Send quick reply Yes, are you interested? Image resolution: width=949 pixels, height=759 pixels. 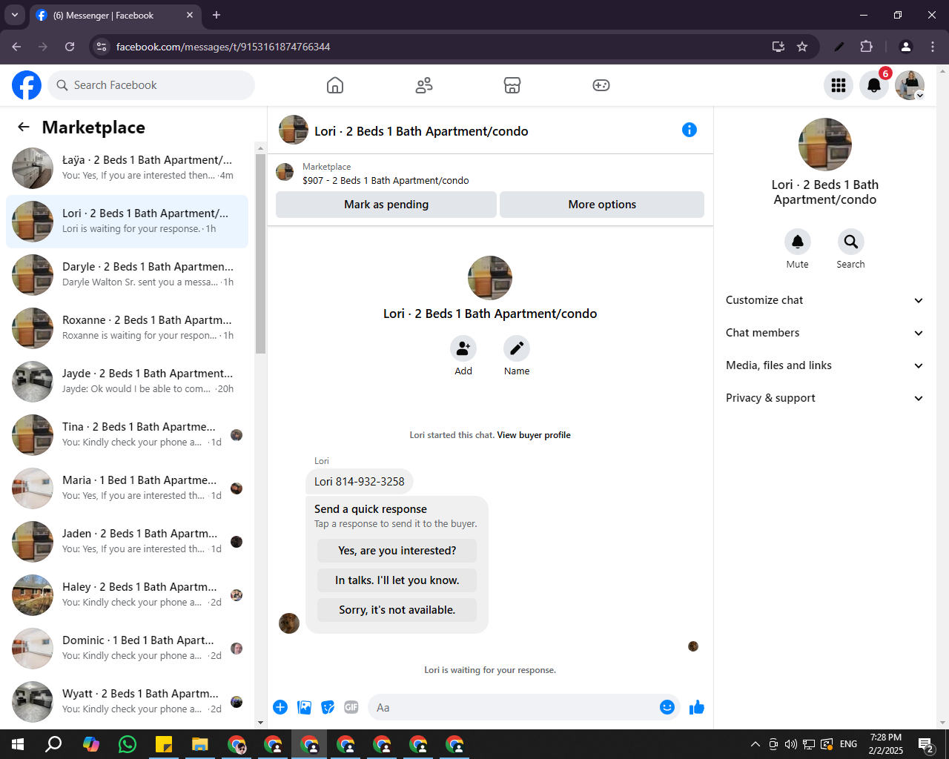tap(397, 551)
